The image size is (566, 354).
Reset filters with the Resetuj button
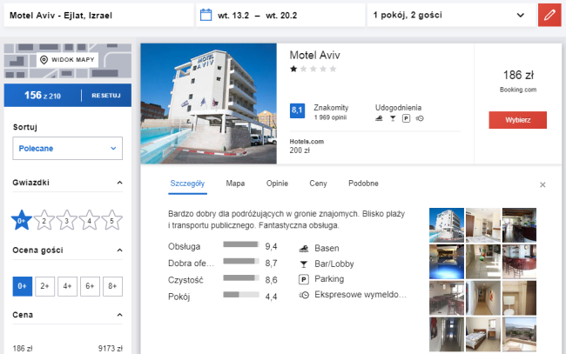click(x=105, y=95)
